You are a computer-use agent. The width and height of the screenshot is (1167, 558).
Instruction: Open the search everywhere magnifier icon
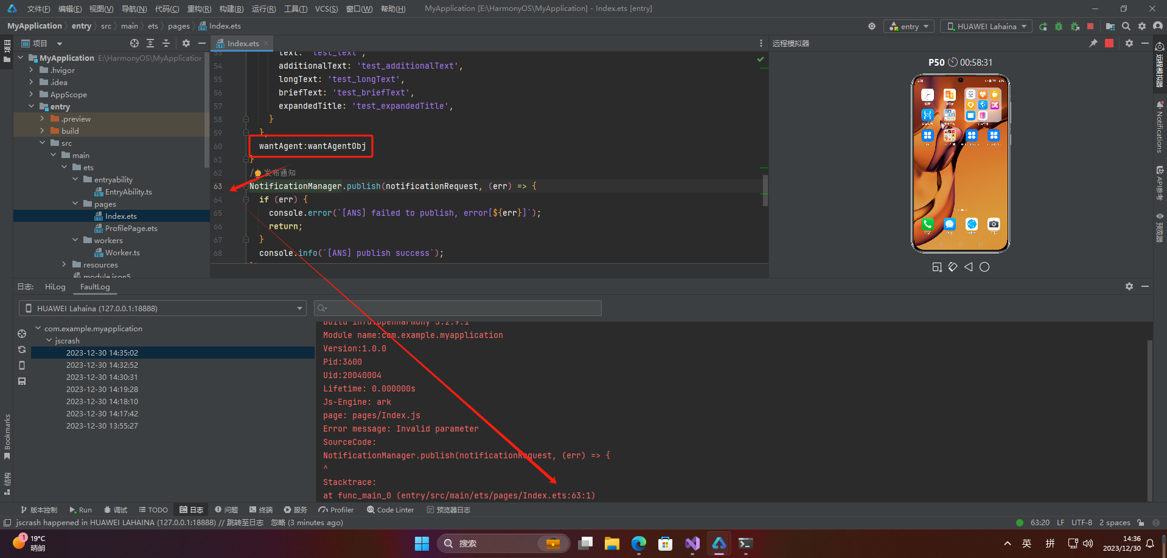pyautogui.click(x=1126, y=26)
